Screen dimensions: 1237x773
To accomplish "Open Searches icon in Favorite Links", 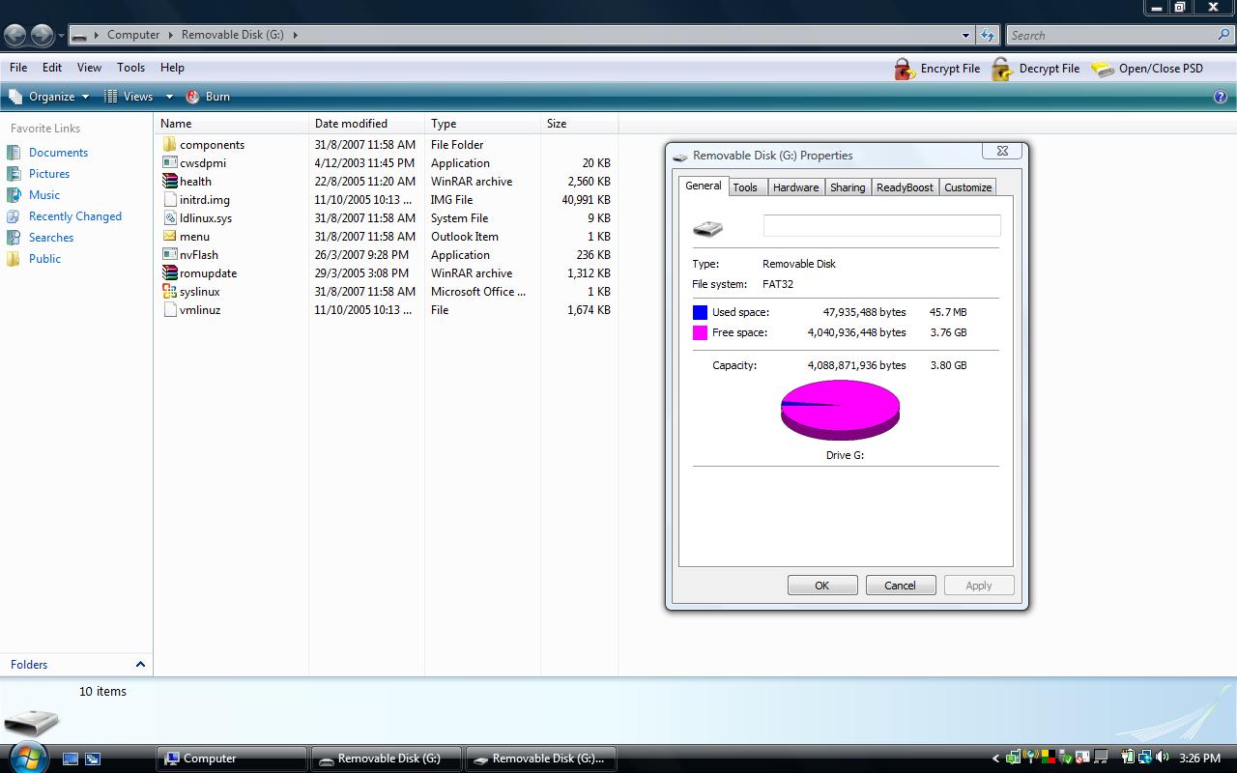I will [x=14, y=238].
